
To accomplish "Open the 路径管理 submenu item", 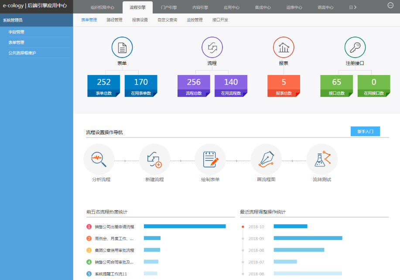I will click(x=115, y=20).
